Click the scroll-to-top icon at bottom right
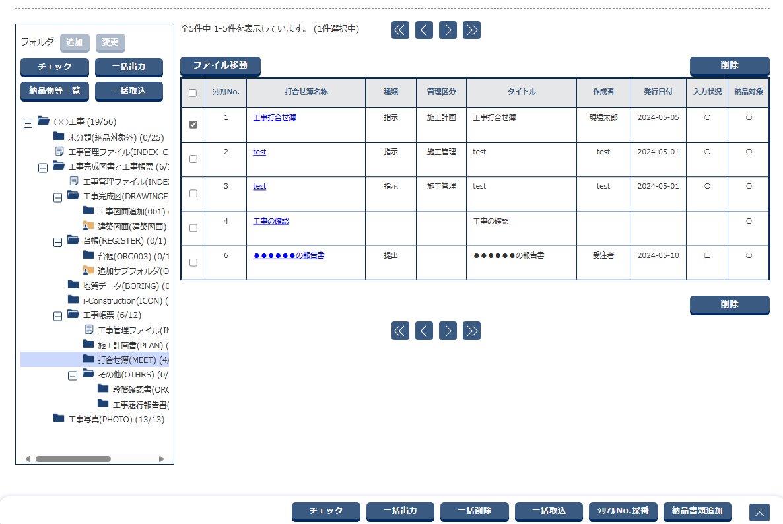The width and height of the screenshot is (783, 524). pos(759,512)
